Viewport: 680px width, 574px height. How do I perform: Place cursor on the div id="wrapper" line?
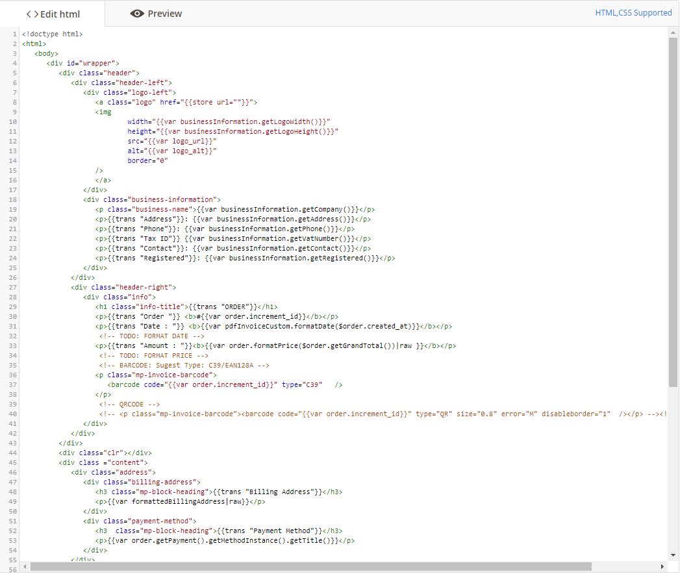pyautogui.click(x=82, y=63)
